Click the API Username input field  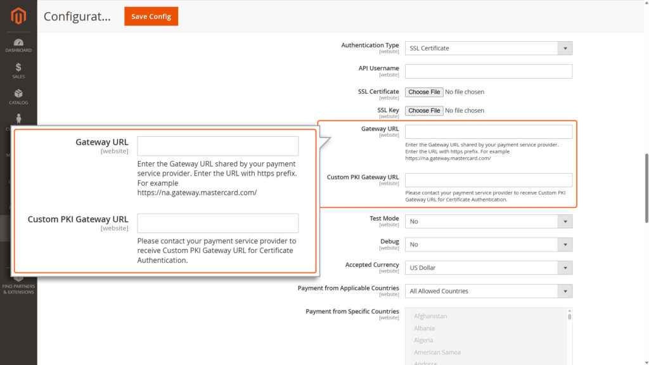point(488,71)
